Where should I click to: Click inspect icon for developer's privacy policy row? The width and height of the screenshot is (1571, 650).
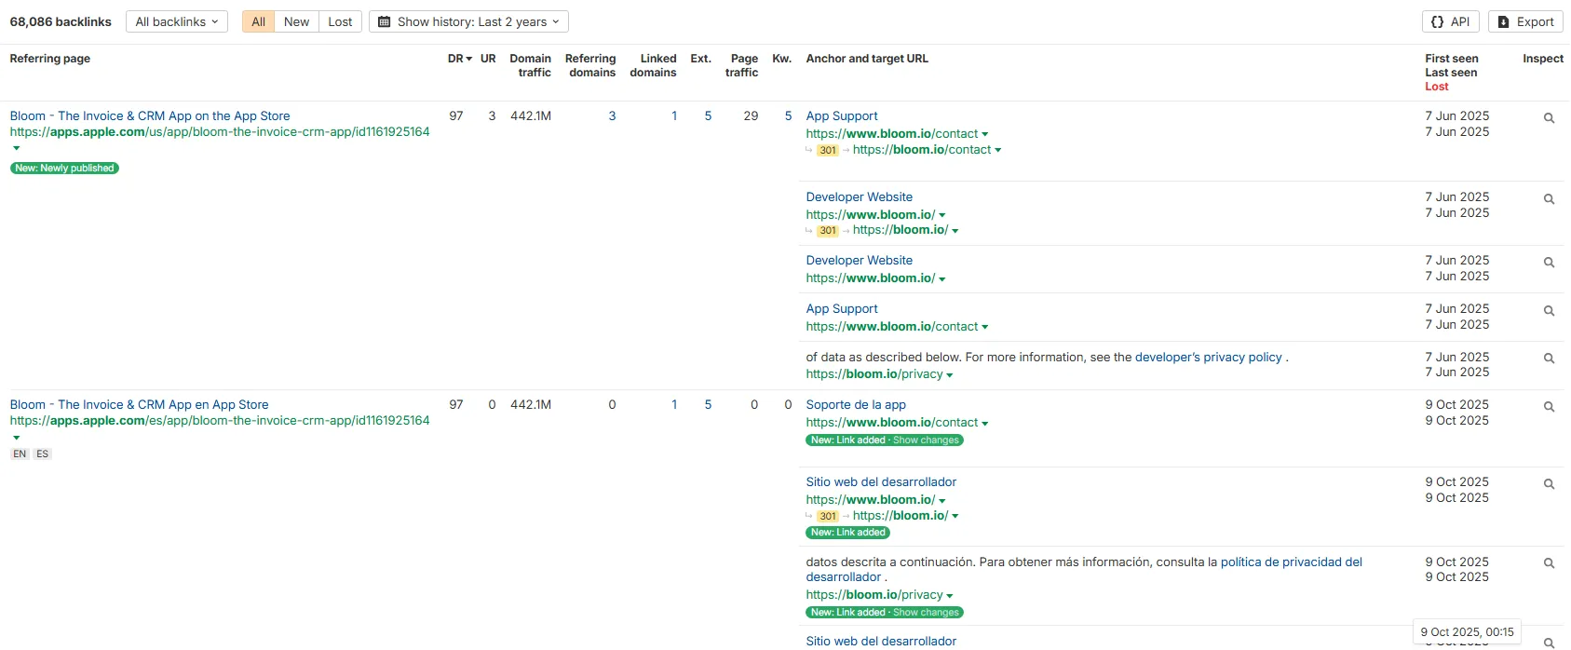(x=1549, y=359)
